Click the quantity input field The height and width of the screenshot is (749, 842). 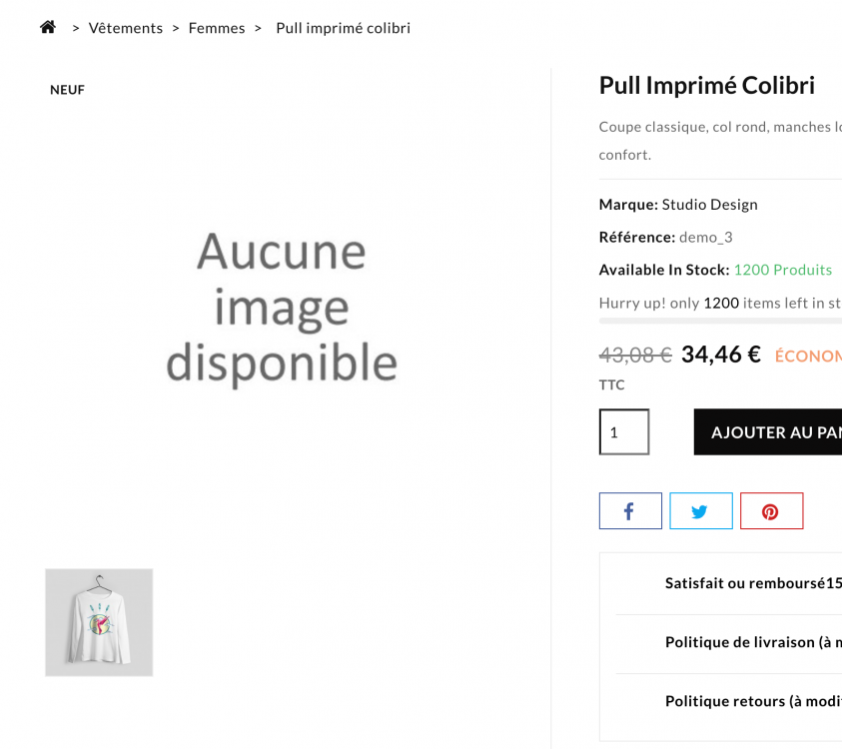coord(623,431)
